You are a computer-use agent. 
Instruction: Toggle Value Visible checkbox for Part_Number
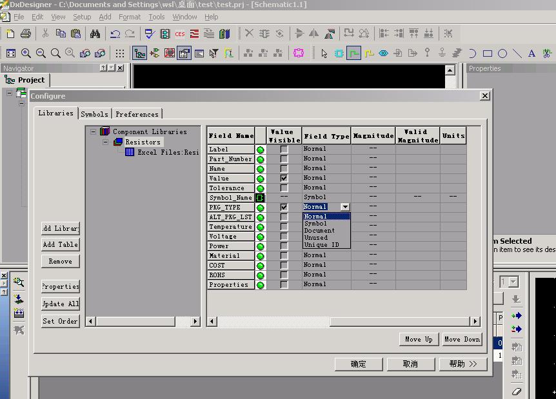(x=284, y=159)
